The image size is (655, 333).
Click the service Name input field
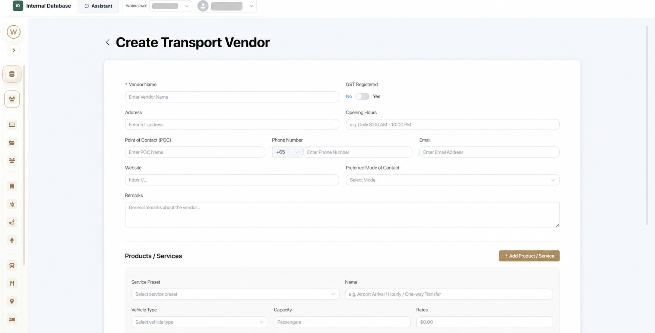click(x=449, y=294)
